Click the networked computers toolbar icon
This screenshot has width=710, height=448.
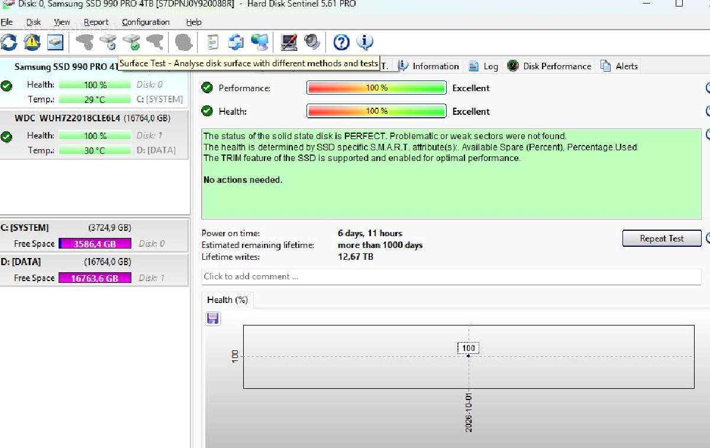click(259, 42)
